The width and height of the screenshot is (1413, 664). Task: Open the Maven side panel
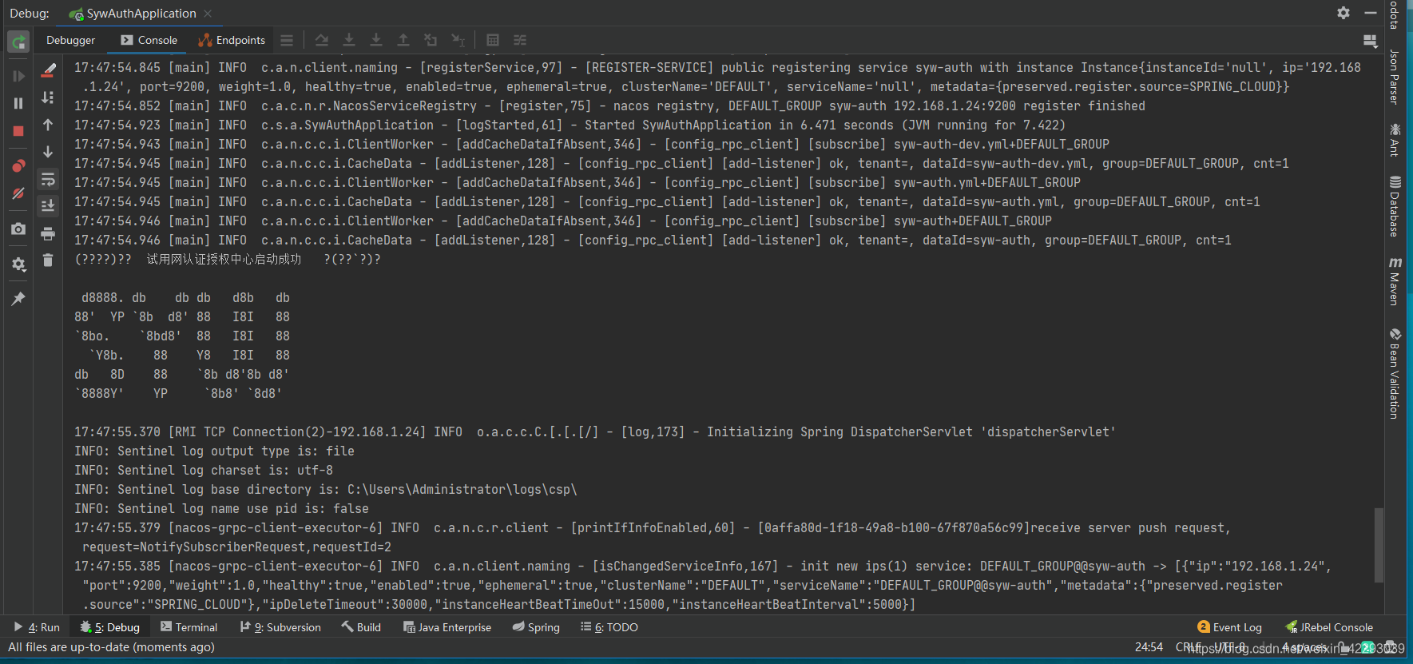click(x=1395, y=281)
